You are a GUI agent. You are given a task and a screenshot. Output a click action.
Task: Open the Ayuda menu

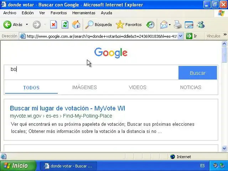(107, 13)
